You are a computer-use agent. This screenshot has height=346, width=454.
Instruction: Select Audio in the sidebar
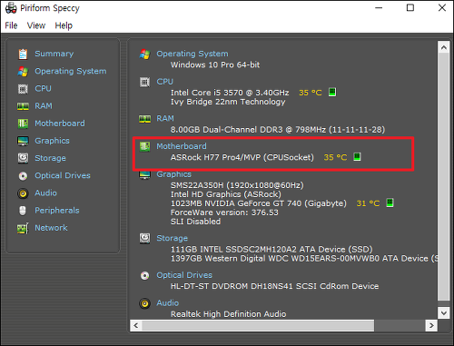click(45, 193)
